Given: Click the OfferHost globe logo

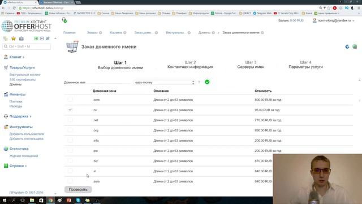Looking at the screenshot, I should pyautogui.click(x=7, y=26).
